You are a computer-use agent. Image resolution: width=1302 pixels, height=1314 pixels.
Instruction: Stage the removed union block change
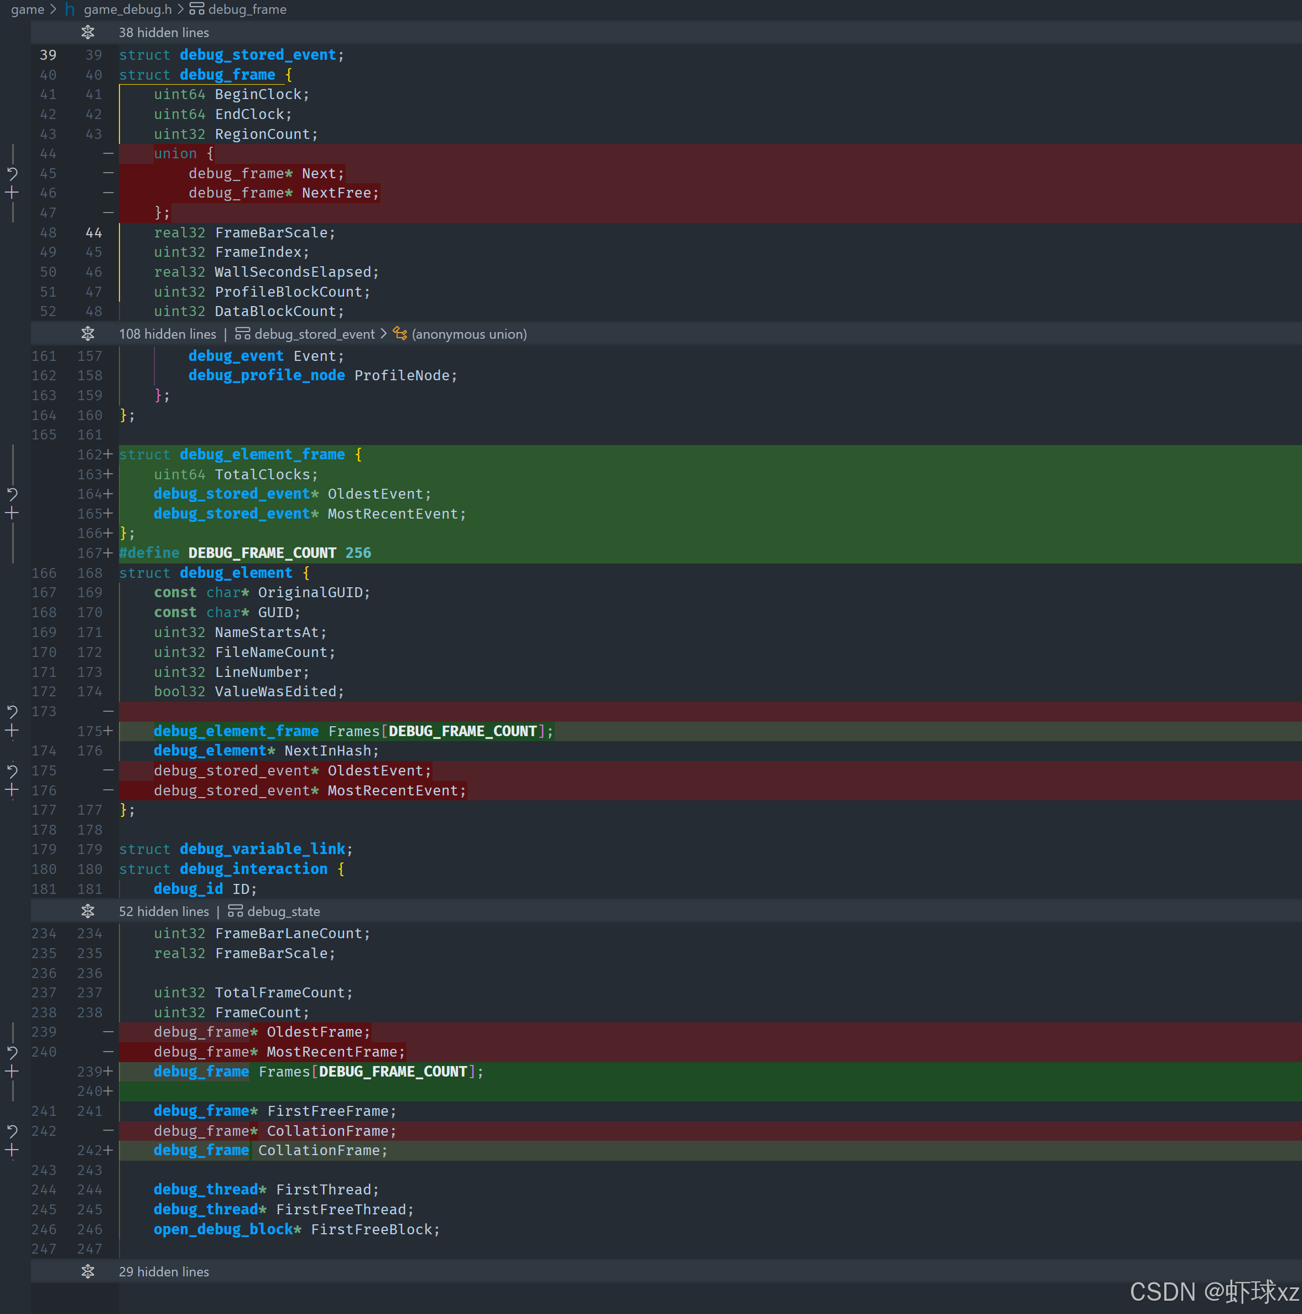click(12, 193)
